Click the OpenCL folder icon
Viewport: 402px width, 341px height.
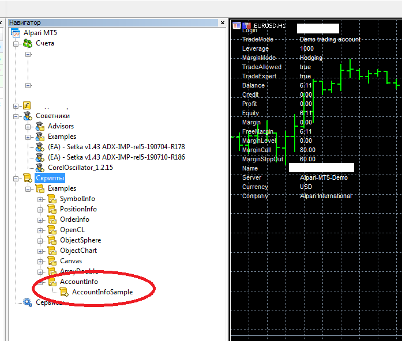(x=52, y=230)
